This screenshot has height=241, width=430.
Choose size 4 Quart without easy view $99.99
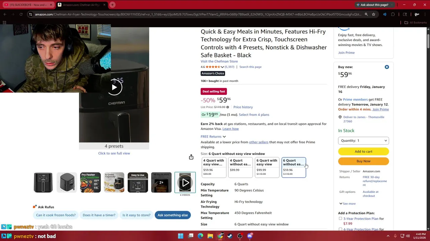coord(241,167)
